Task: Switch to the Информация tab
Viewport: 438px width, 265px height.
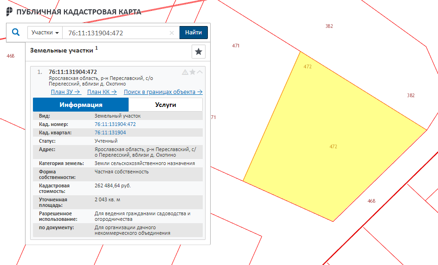Action: [81, 105]
